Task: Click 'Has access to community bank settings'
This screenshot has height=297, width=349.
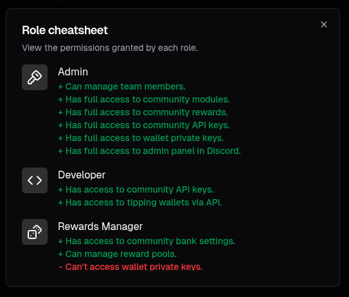Action: pyautogui.click(x=147, y=241)
